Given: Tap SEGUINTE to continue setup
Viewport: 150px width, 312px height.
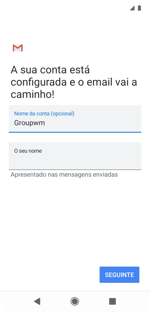Looking at the screenshot, I should pos(119,275).
